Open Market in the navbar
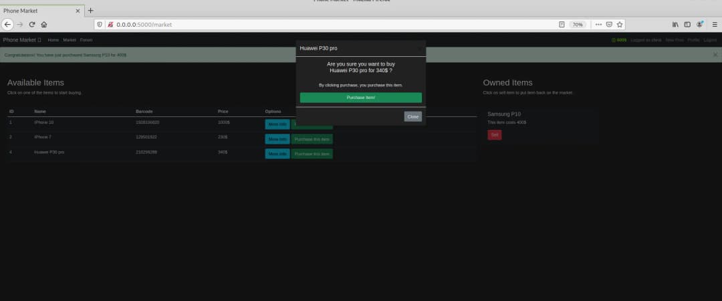The image size is (722, 301). pyautogui.click(x=70, y=40)
